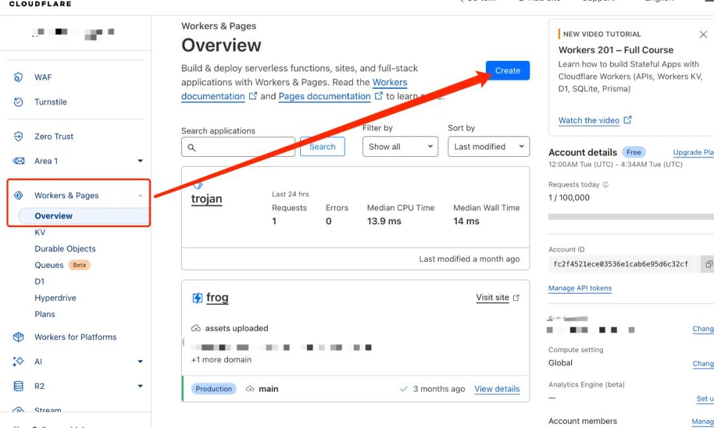Open the Zero Trust menu item
This screenshot has height=428, width=714.
54,136
